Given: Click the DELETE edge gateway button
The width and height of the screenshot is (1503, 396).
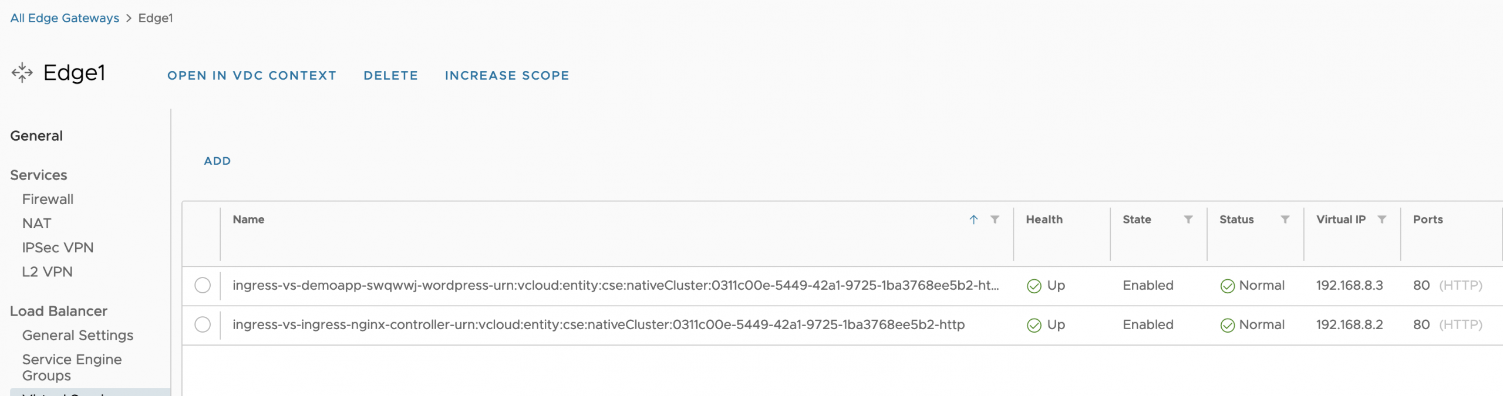Looking at the screenshot, I should click(390, 76).
